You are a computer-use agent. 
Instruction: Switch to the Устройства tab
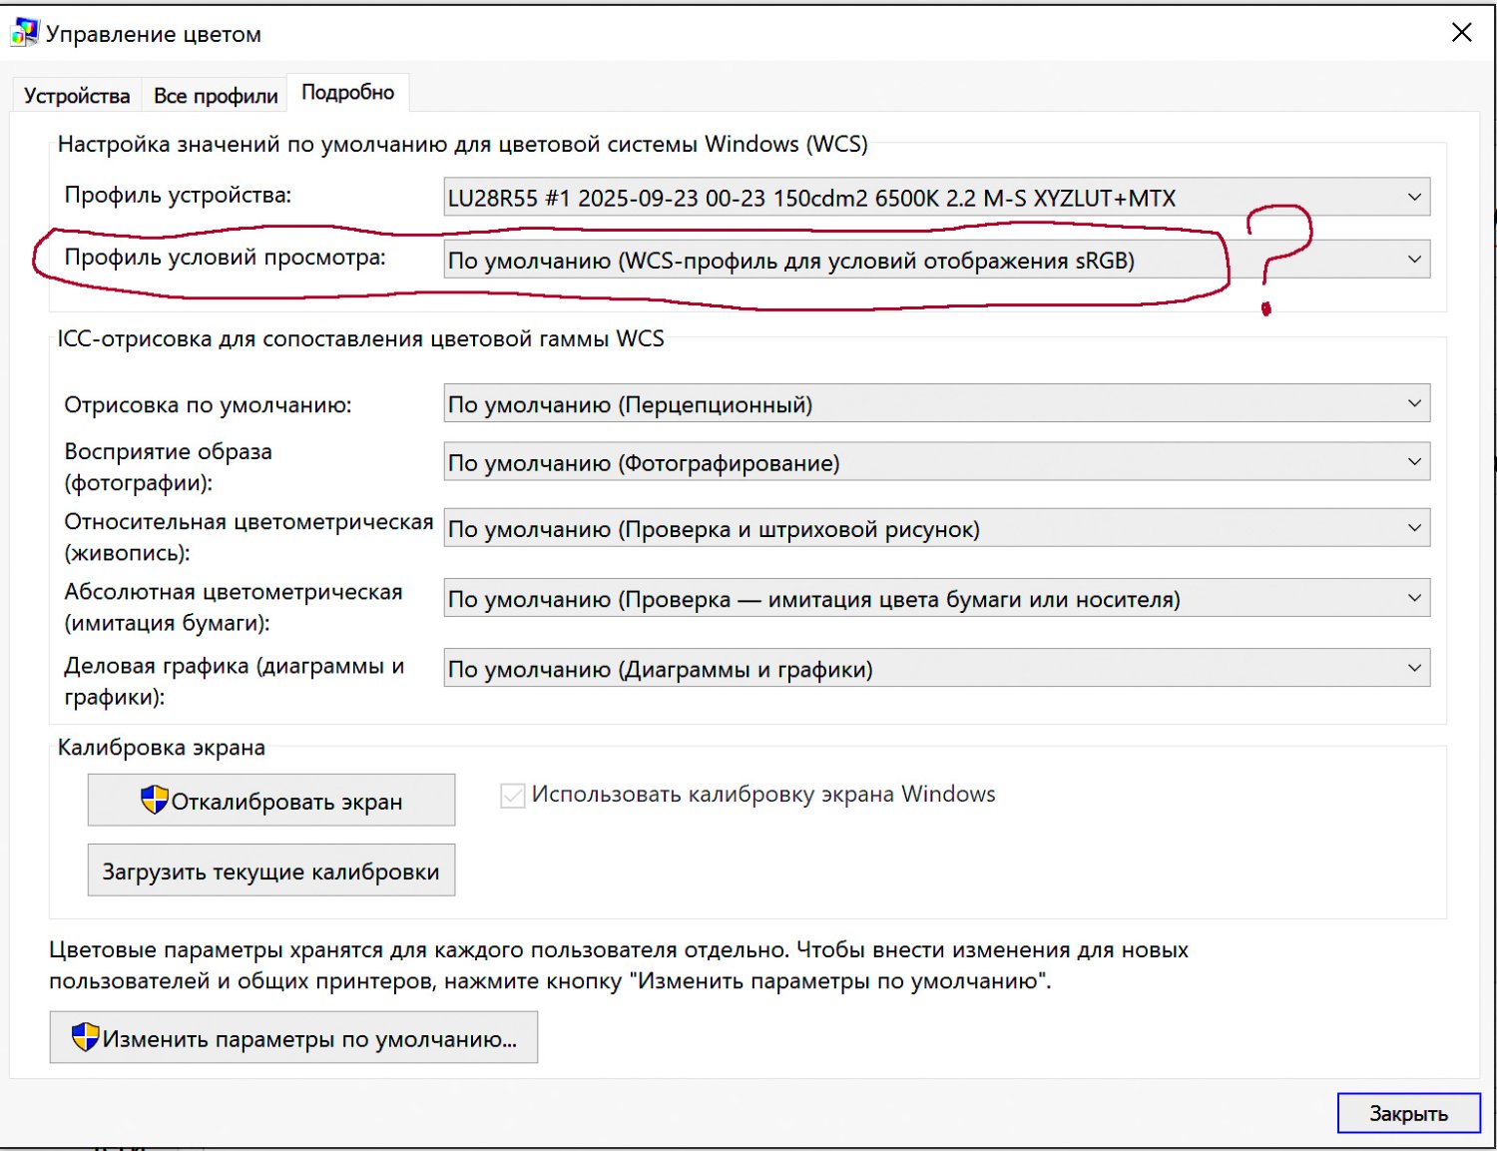(77, 96)
